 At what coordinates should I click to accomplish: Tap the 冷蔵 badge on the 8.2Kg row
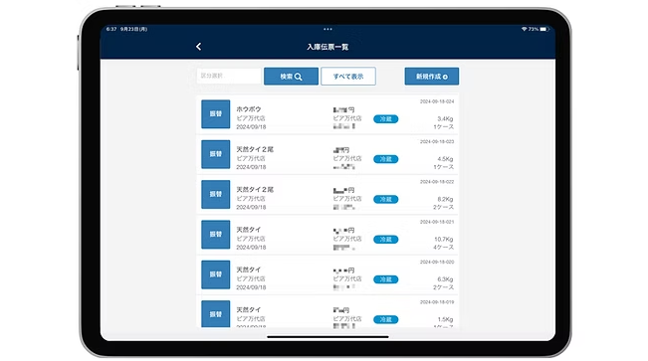tap(385, 199)
